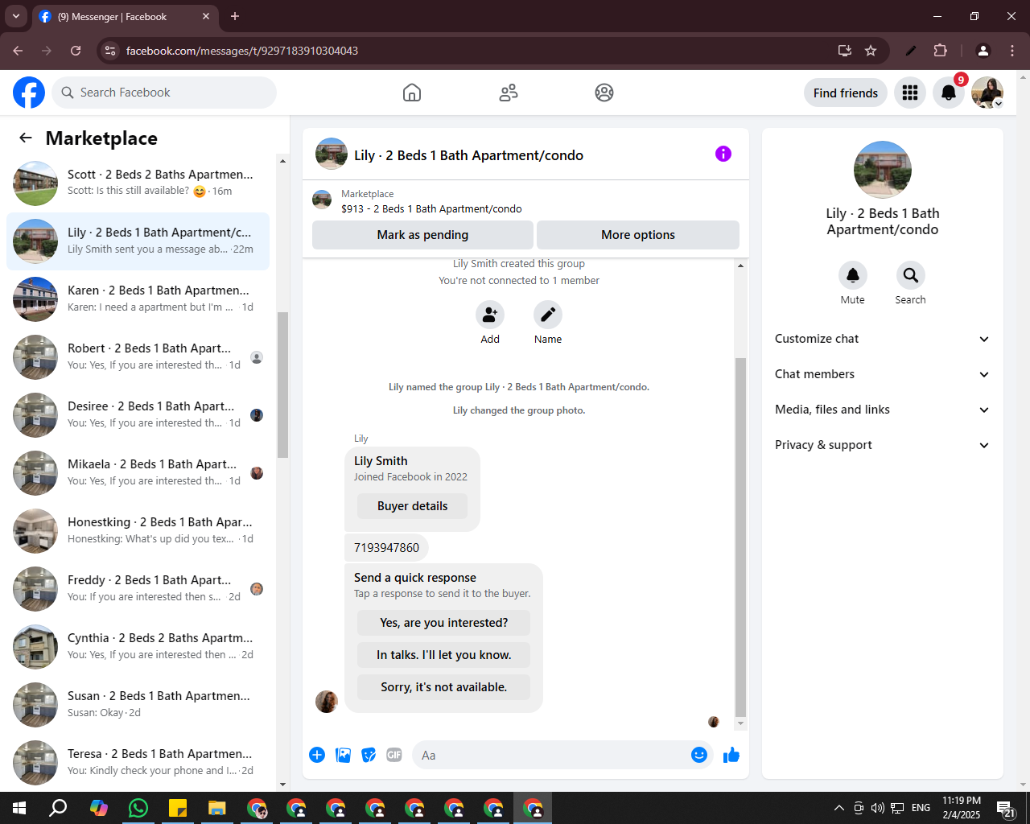Screen dimensions: 1030x824
Task: Open More options for the listing
Action: click(x=638, y=235)
